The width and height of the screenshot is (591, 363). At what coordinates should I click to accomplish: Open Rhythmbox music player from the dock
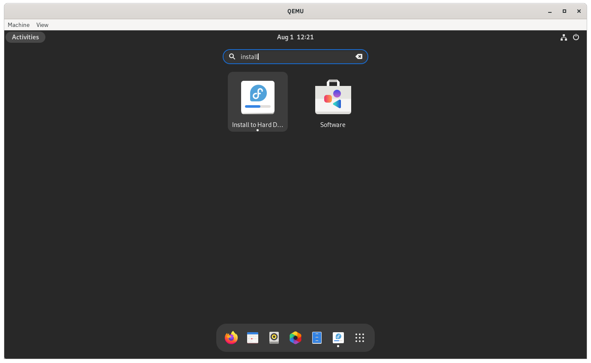point(274,338)
